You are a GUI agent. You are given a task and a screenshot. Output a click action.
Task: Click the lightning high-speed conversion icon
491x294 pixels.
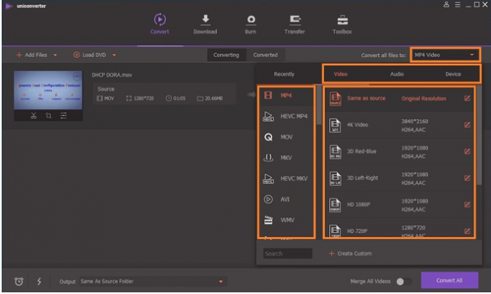click(x=39, y=281)
